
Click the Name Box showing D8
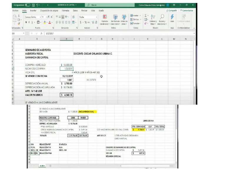tap(18, 34)
